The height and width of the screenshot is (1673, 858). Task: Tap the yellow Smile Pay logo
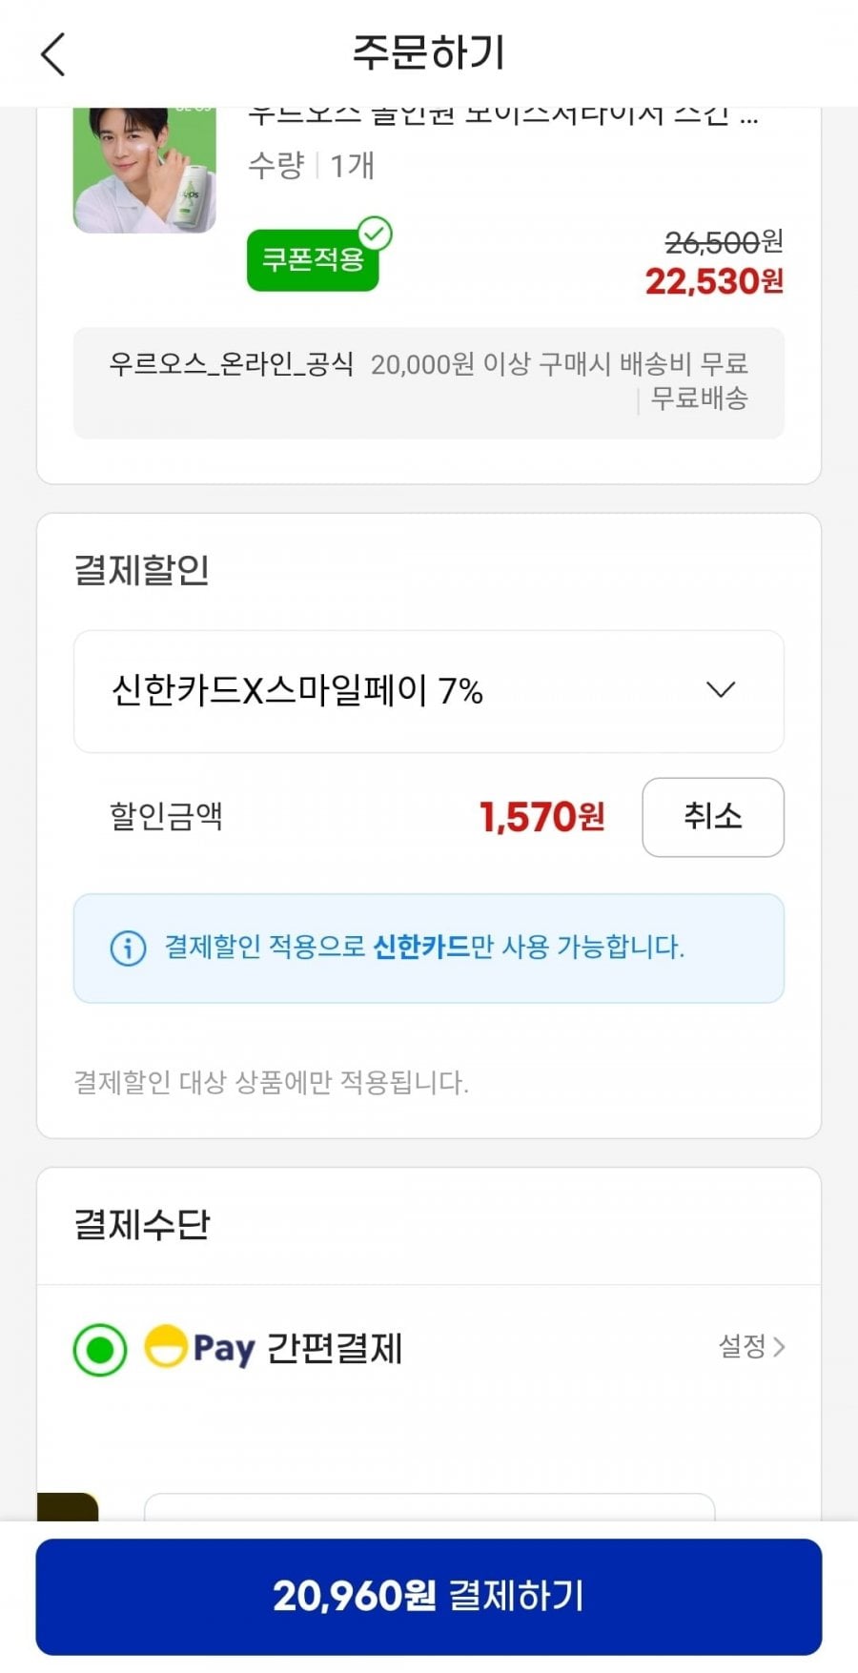[165, 1347]
